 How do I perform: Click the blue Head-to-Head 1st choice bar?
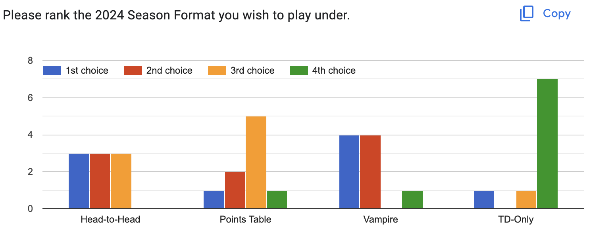coord(79,181)
